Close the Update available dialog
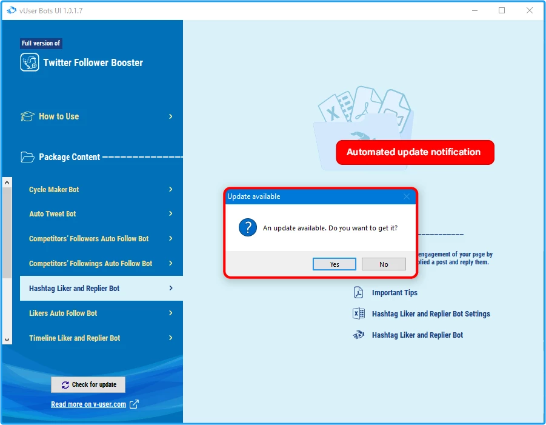 (x=407, y=196)
